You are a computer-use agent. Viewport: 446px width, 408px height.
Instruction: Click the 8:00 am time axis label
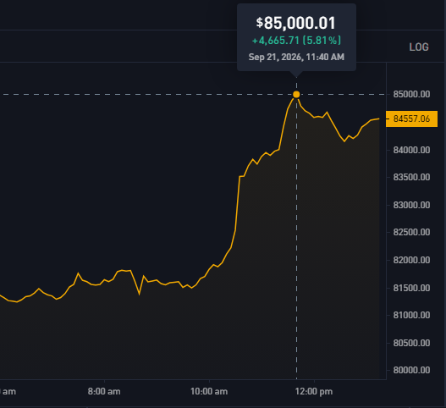click(x=104, y=392)
